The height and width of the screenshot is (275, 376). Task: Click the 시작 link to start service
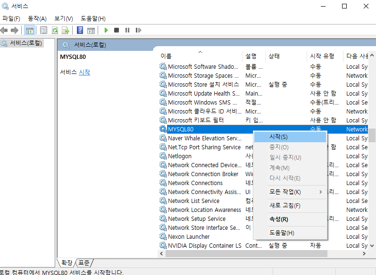click(84, 72)
